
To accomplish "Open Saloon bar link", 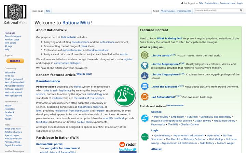I will click(10, 72).
